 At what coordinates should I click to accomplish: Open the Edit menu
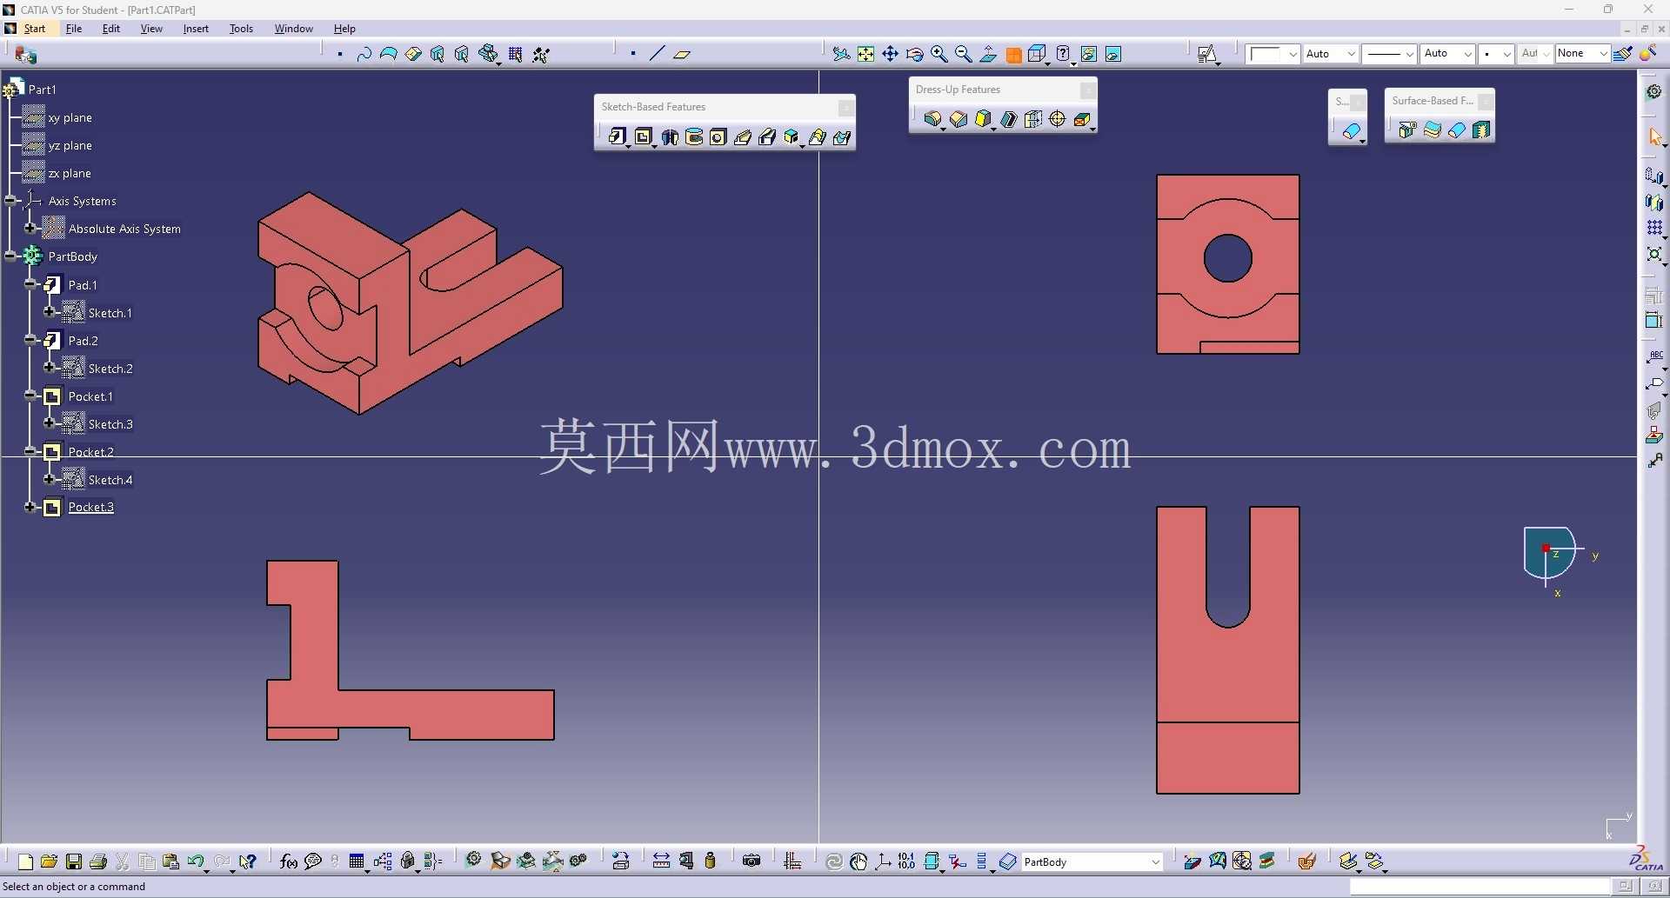tap(111, 29)
